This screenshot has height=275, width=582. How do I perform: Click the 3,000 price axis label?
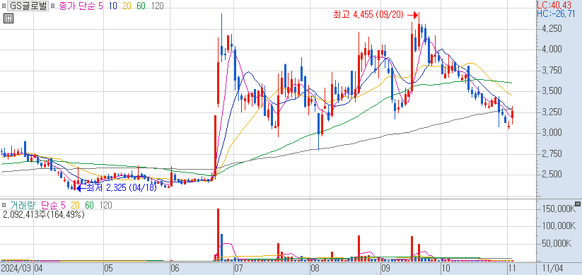click(551, 133)
